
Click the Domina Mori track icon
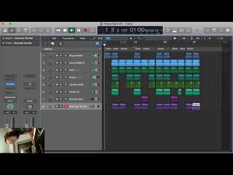pyautogui.click(x=50, y=99)
